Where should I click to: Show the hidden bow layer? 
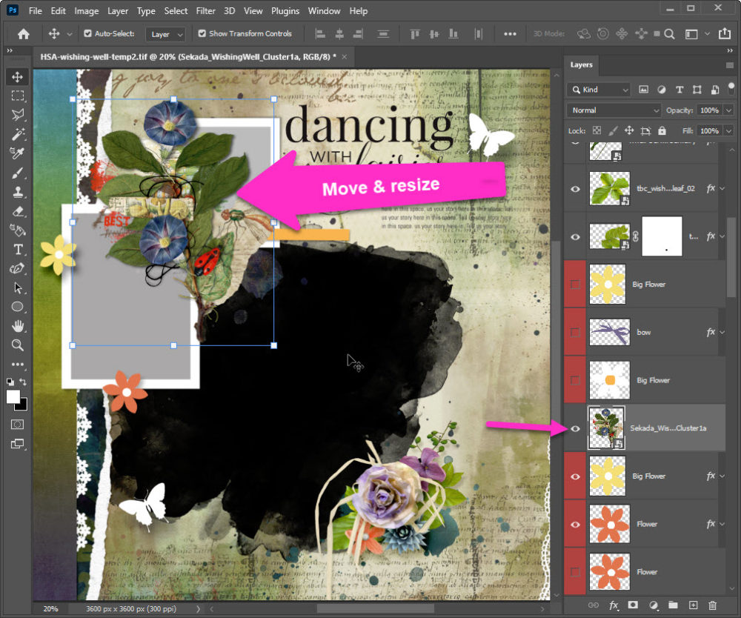point(575,332)
